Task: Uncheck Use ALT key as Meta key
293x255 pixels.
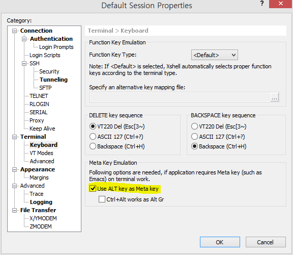Action: pyautogui.click(x=93, y=189)
